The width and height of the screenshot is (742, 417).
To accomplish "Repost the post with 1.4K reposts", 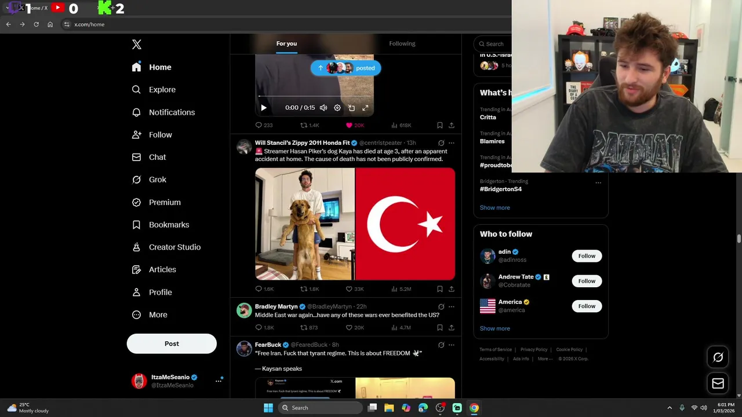I will pos(310,125).
